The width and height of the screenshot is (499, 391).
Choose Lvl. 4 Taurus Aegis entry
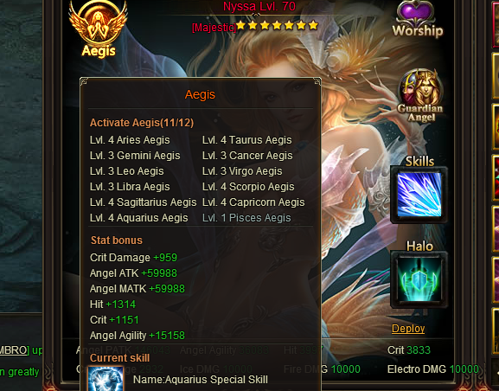[247, 140]
